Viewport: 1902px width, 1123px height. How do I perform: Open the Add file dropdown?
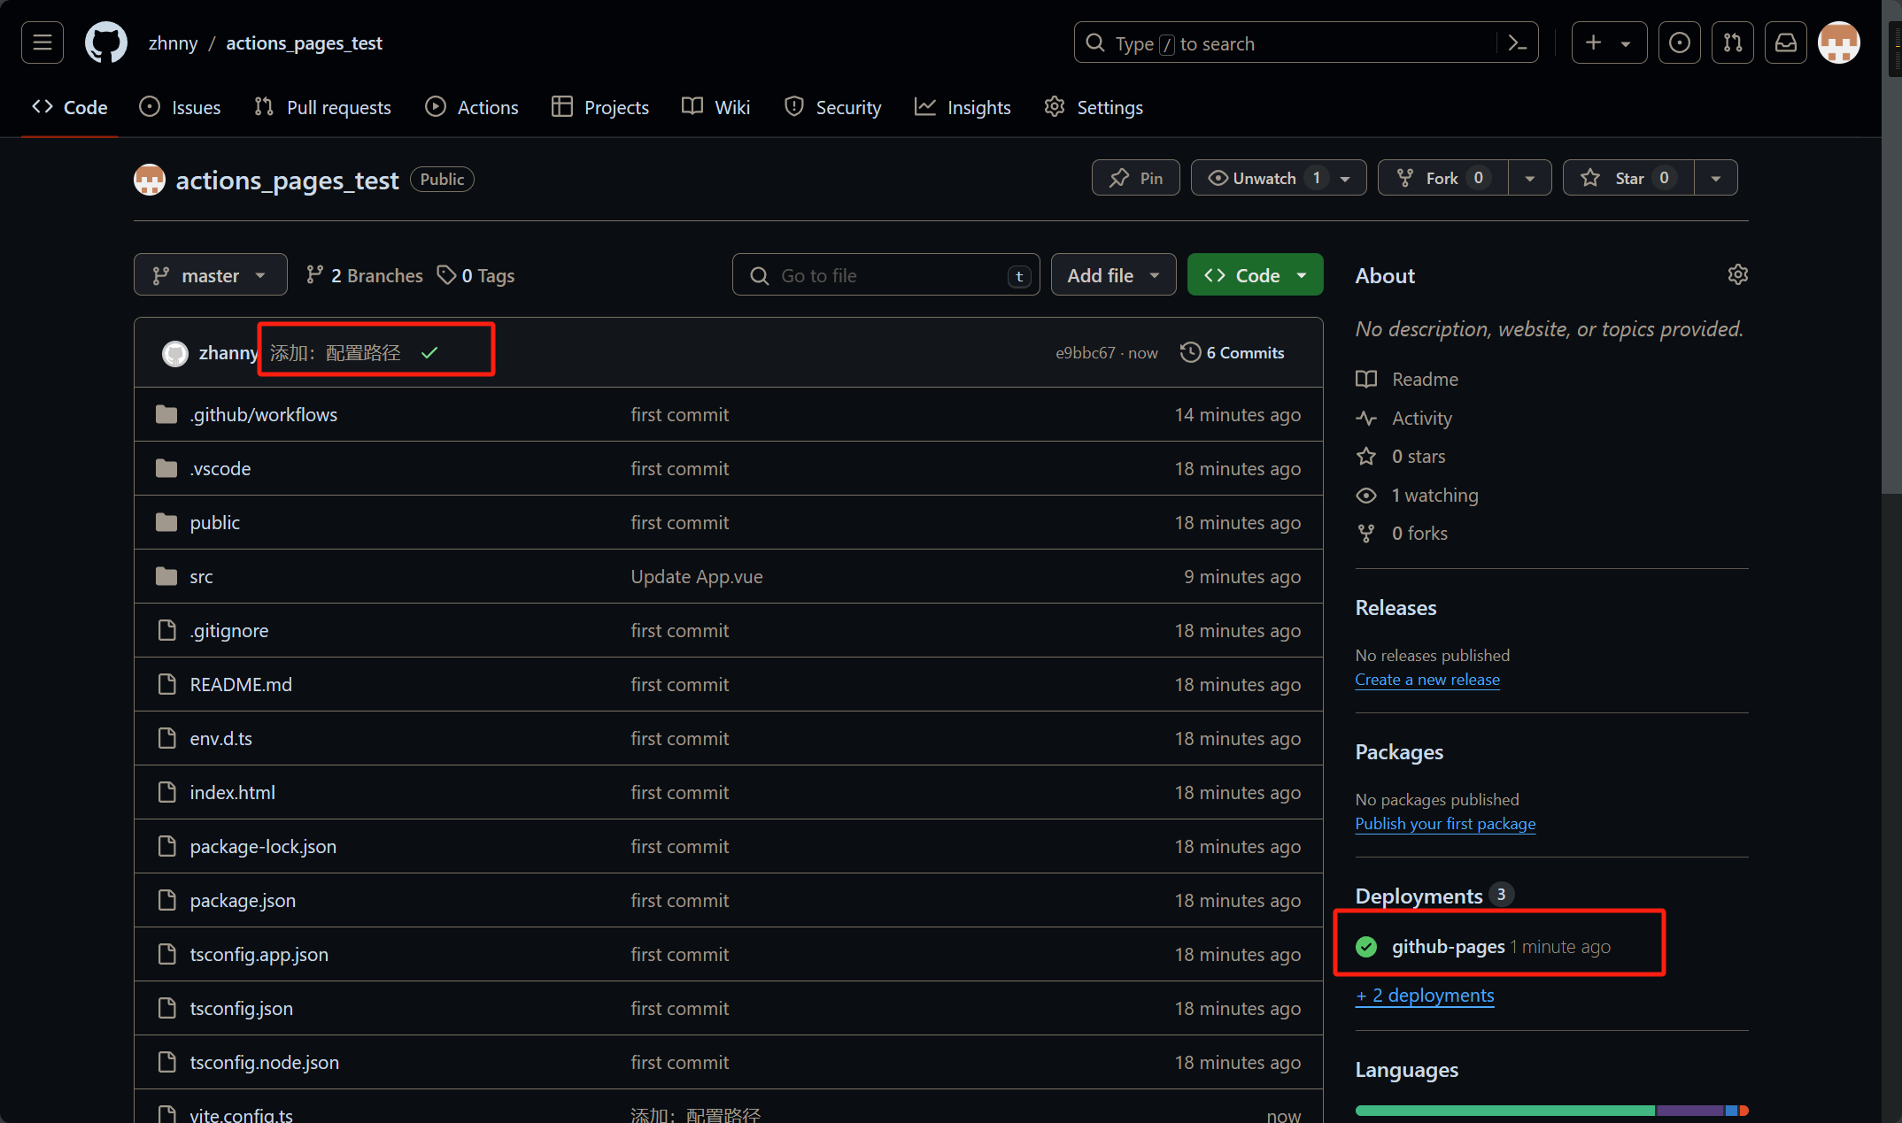click(x=1113, y=275)
